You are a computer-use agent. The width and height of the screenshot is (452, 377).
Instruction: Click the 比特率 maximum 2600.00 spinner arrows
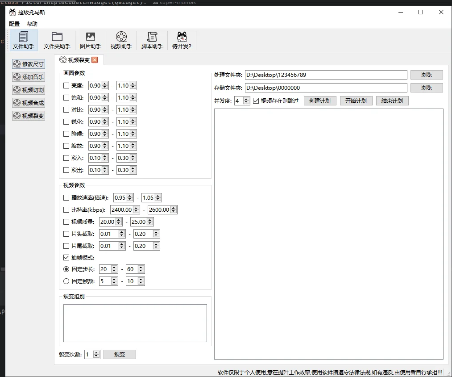tap(173, 210)
